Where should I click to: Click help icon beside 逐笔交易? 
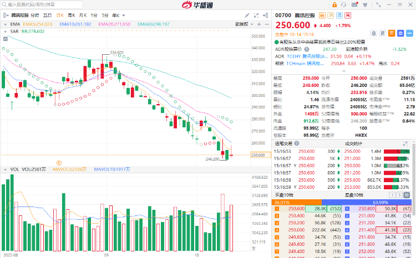click(297, 143)
